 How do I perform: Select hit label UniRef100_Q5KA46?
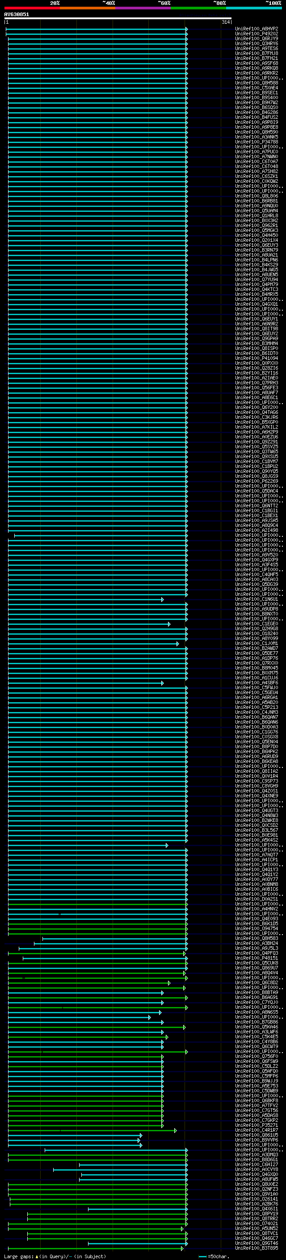point(257,1027)
